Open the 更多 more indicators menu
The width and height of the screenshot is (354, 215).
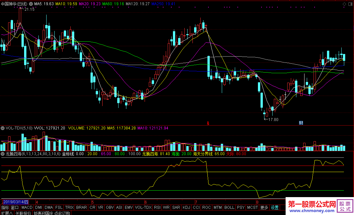(x=264, y=207)
